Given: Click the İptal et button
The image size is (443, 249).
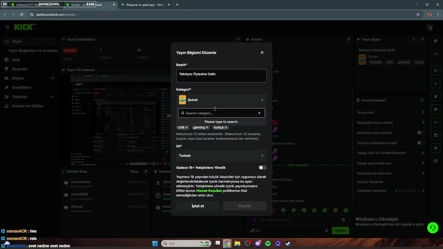Looking at the screenshot, I should coord(198,206).
